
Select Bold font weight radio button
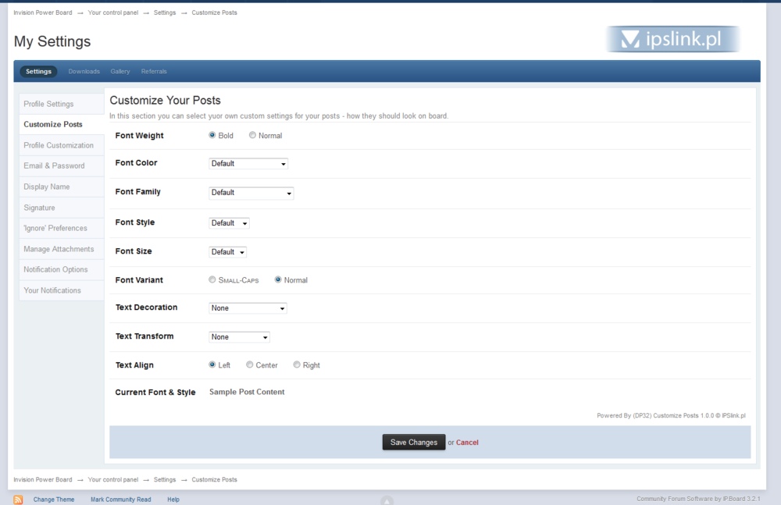click(x=212, y=135)
